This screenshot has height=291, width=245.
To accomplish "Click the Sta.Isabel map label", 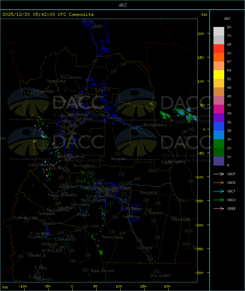I will click(161, 275).
